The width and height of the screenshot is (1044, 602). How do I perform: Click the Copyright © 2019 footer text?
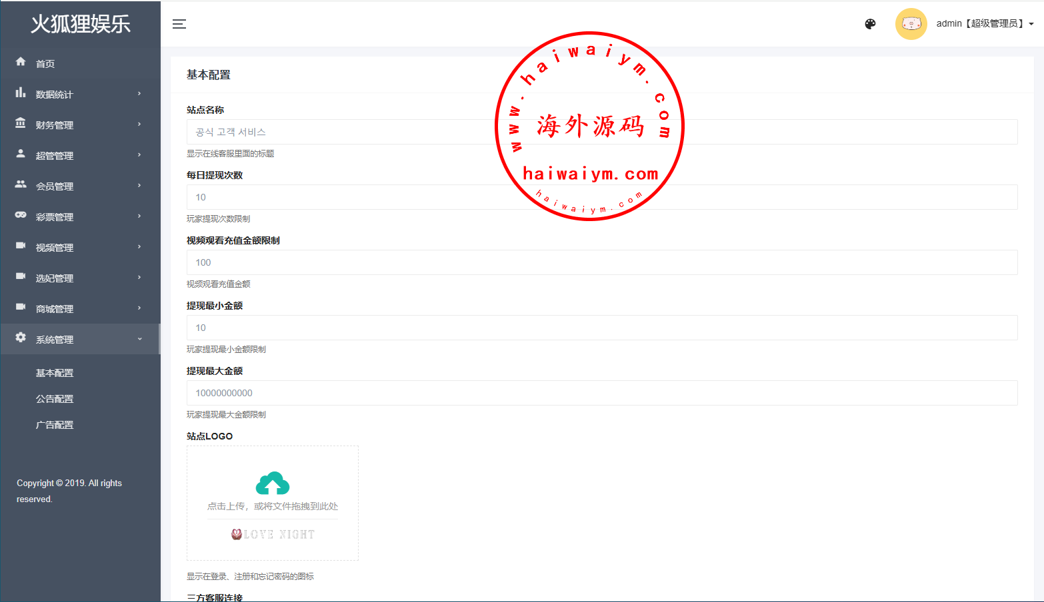[69, 491]
